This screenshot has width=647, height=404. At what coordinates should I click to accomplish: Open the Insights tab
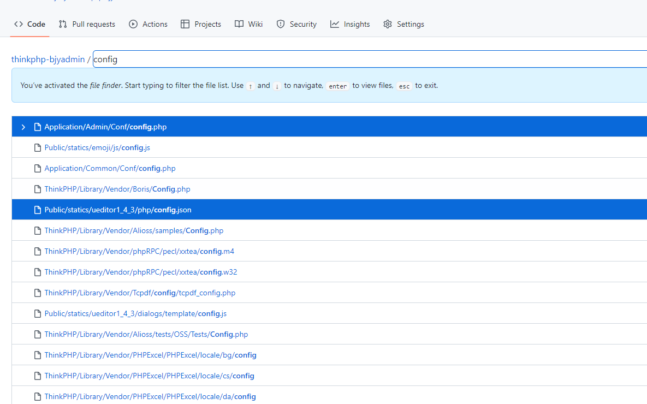click(350, 25)
